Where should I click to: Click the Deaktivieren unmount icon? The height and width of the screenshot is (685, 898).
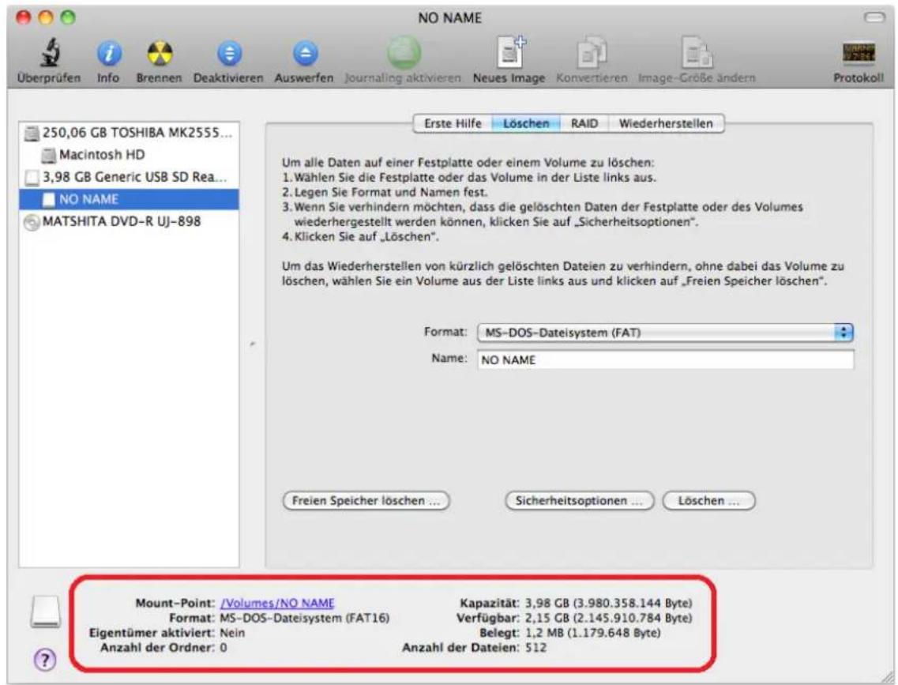(x=229, y=55)
